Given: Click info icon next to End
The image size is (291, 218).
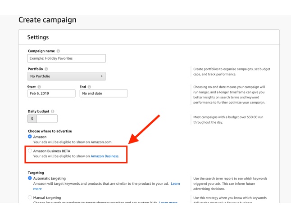Looking at the screenshot, I should coord(89,87).
